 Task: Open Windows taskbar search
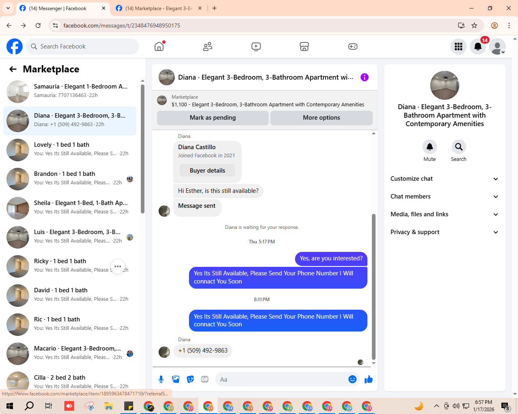click(29, 406)
